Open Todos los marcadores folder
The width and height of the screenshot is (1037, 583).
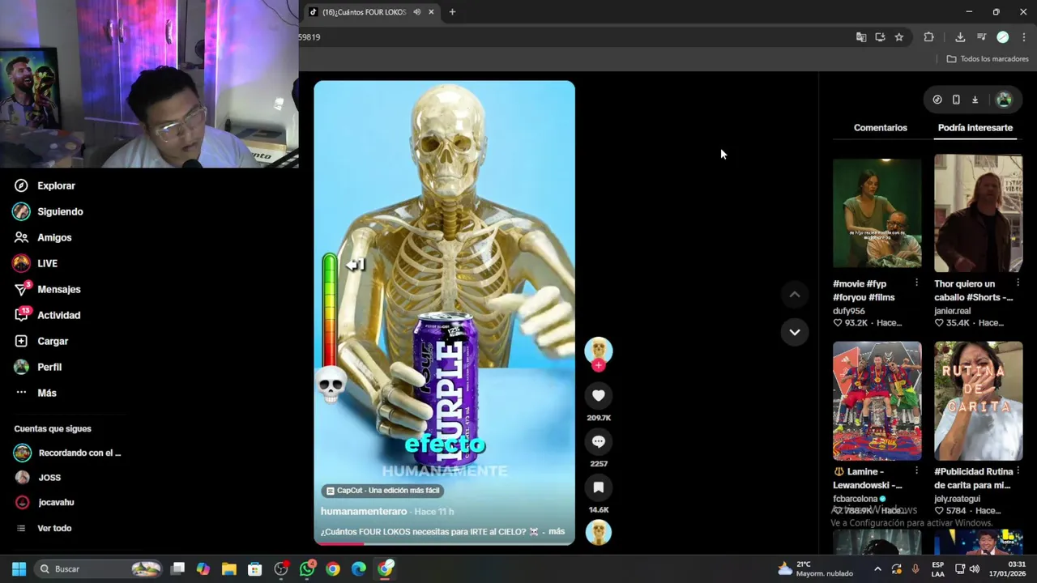[988, 59]
